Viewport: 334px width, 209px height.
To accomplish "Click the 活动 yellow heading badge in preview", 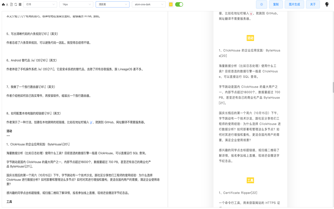I will pos(250,38).
